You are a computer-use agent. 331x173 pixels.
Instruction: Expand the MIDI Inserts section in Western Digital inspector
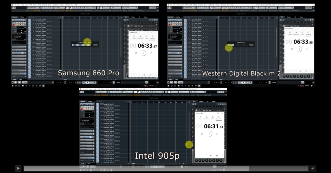point(175,71)
